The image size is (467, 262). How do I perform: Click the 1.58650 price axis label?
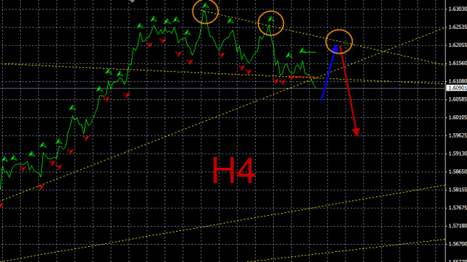point(458,171)
